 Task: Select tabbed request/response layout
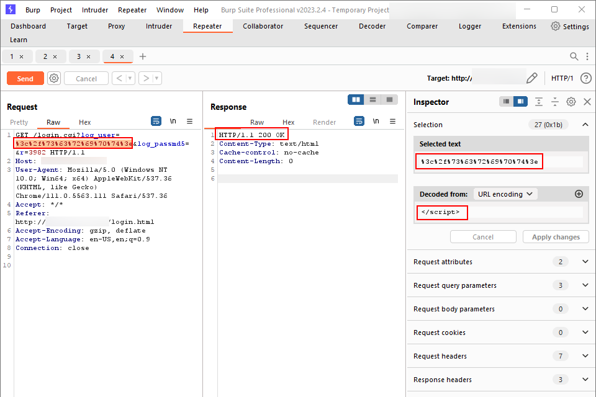(389, 99)
